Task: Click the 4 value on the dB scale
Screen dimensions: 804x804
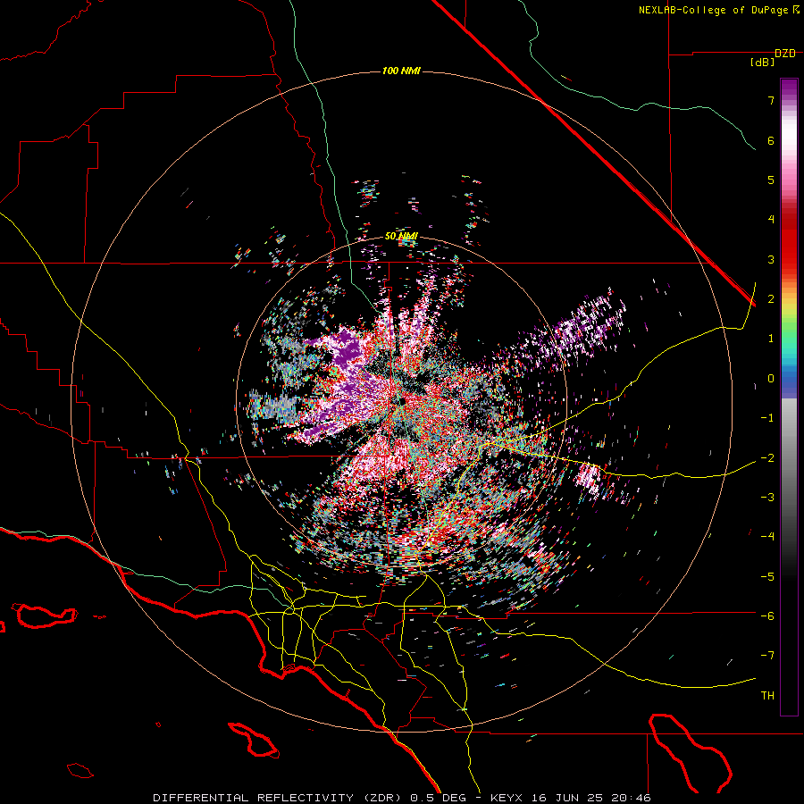Action: click(x=771, y=220)
